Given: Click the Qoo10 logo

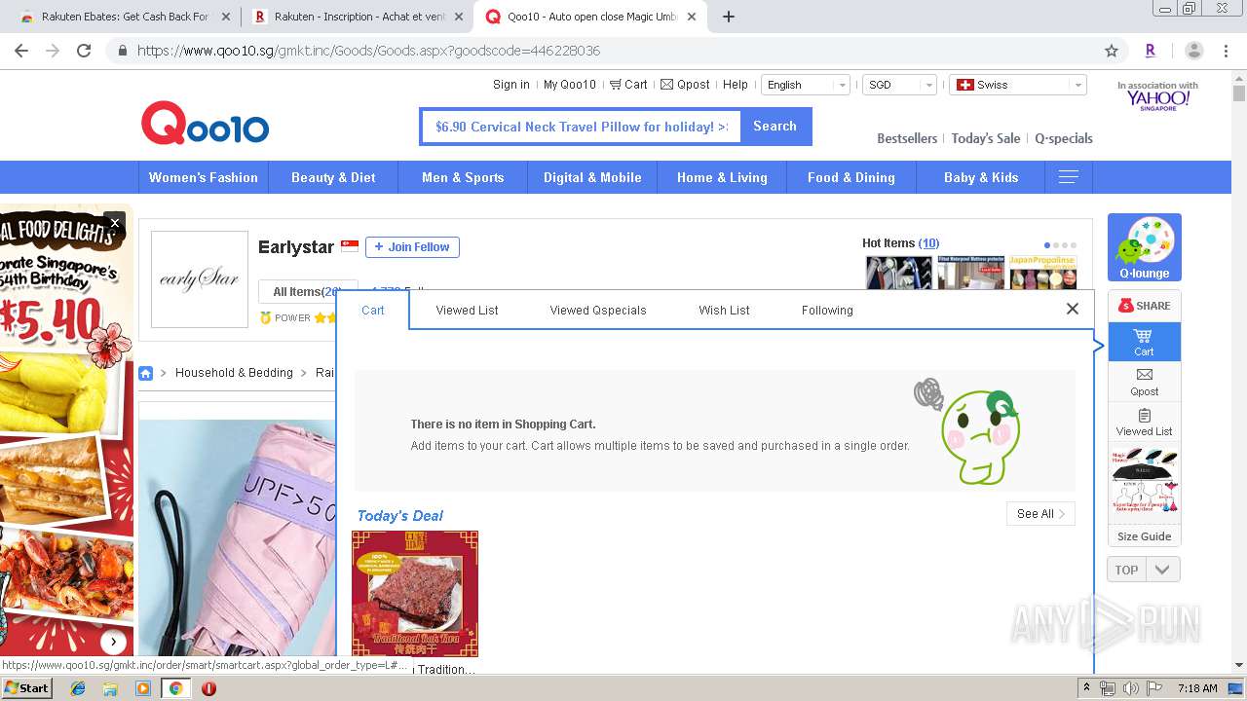Looking at the screenshot, I should [205, 124].
